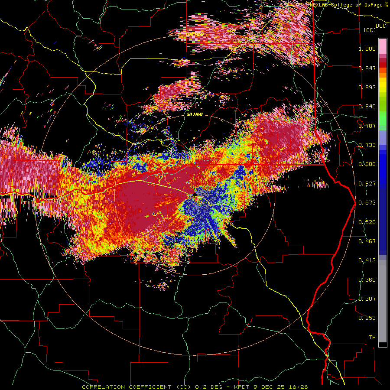The width and height of the screenshot is (390, 390).
Task: Click the 0.307 scale label
Action: pos(367,299)
